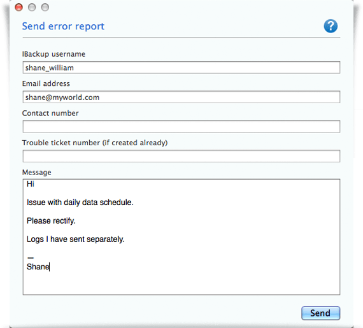363x328 pixels.
Task: Click the "Logs I have sent separately." line
Action: coord(76,239)
